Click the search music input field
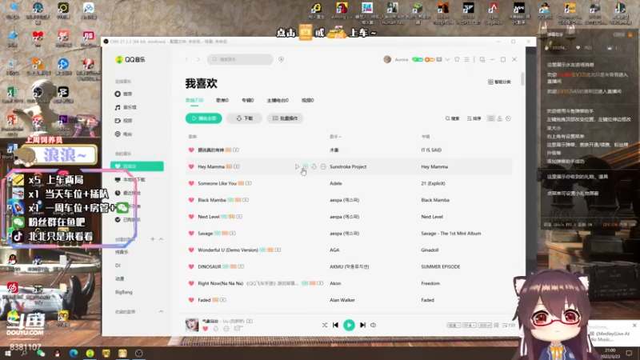The image size is (640, 360). (240, 59)
